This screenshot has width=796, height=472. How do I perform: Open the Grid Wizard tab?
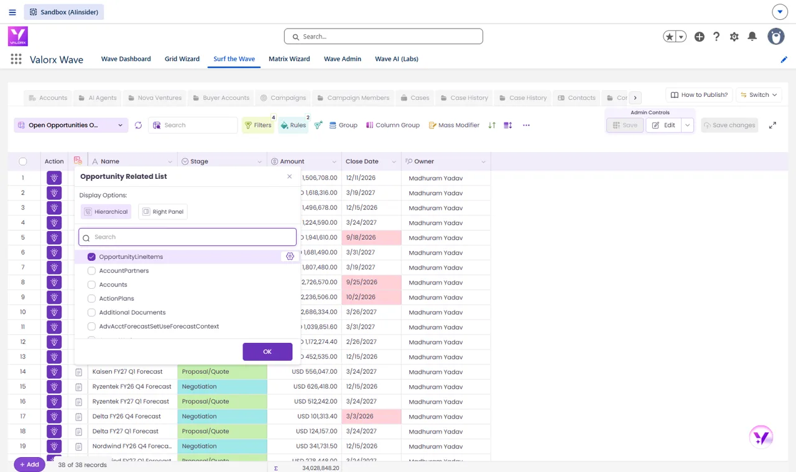click(x=182, y=59)
